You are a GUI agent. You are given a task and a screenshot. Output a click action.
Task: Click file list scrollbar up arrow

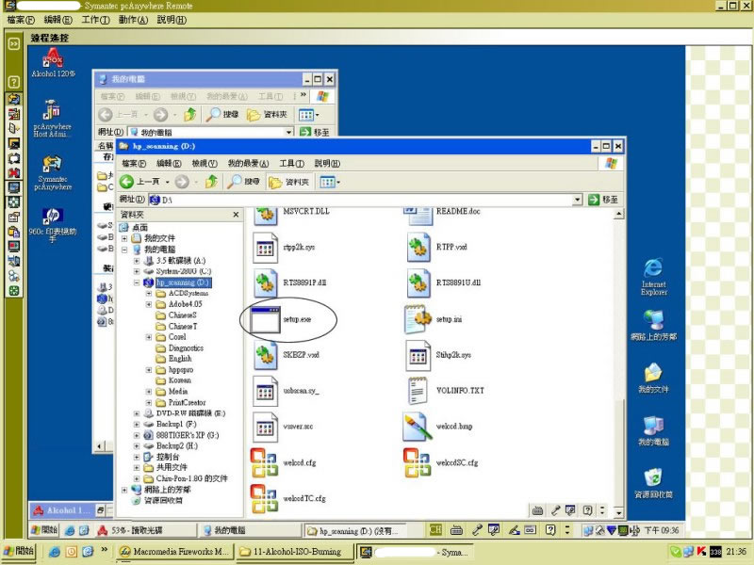point(619,214)
